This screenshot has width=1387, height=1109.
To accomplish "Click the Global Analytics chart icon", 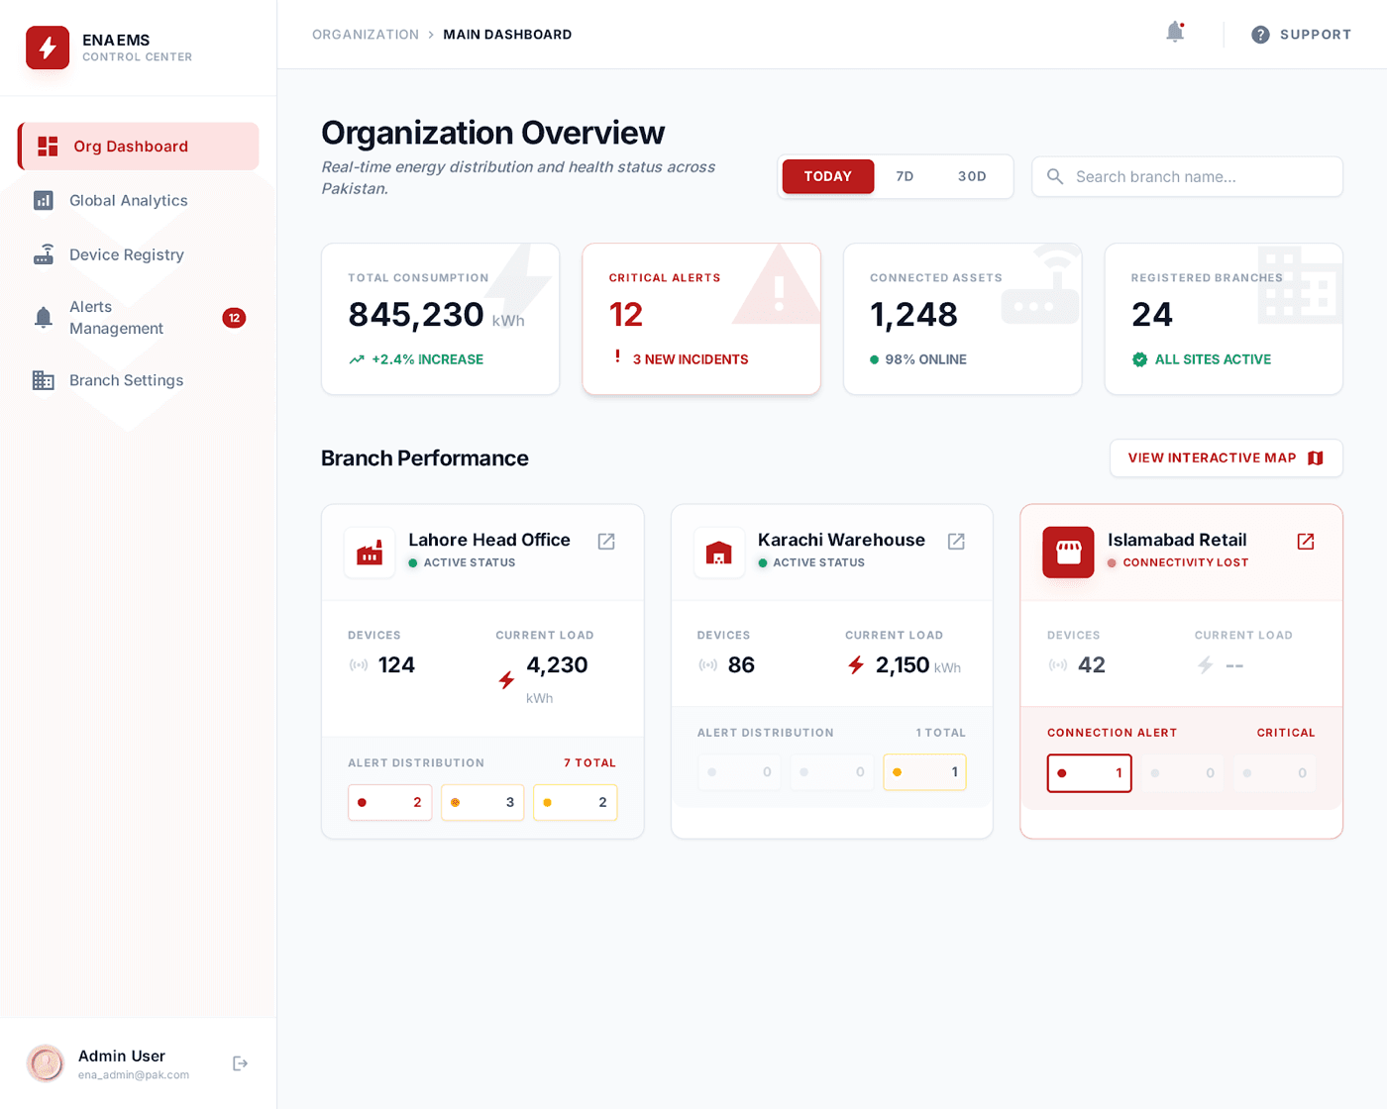I will point(44,201).
